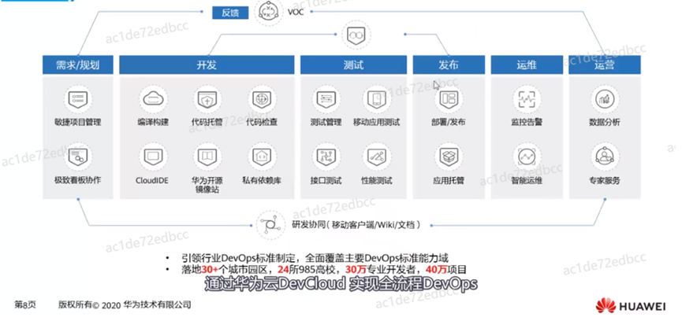
Task: Click the 华为开源镜像站 label
Action: pyautogui.click(x=207, y=184)
